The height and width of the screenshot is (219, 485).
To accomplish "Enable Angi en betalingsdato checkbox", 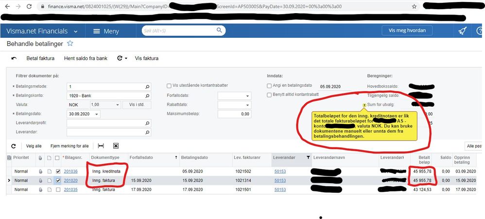I will click(x=269, y=86).
